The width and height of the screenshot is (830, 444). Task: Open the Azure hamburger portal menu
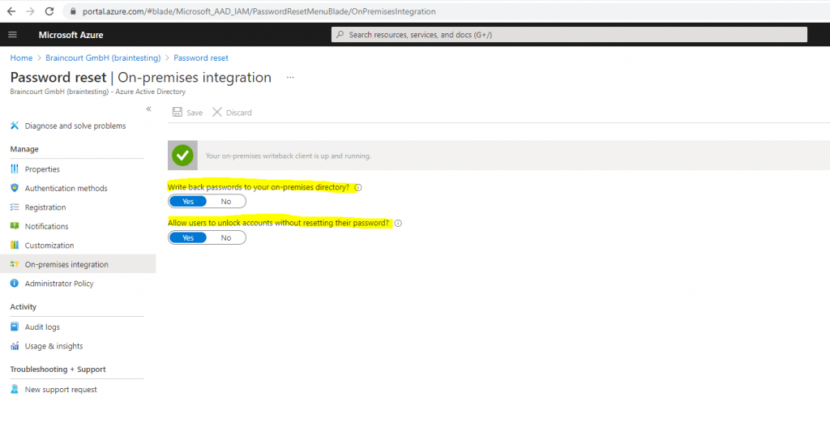click(x=13, y=35)
